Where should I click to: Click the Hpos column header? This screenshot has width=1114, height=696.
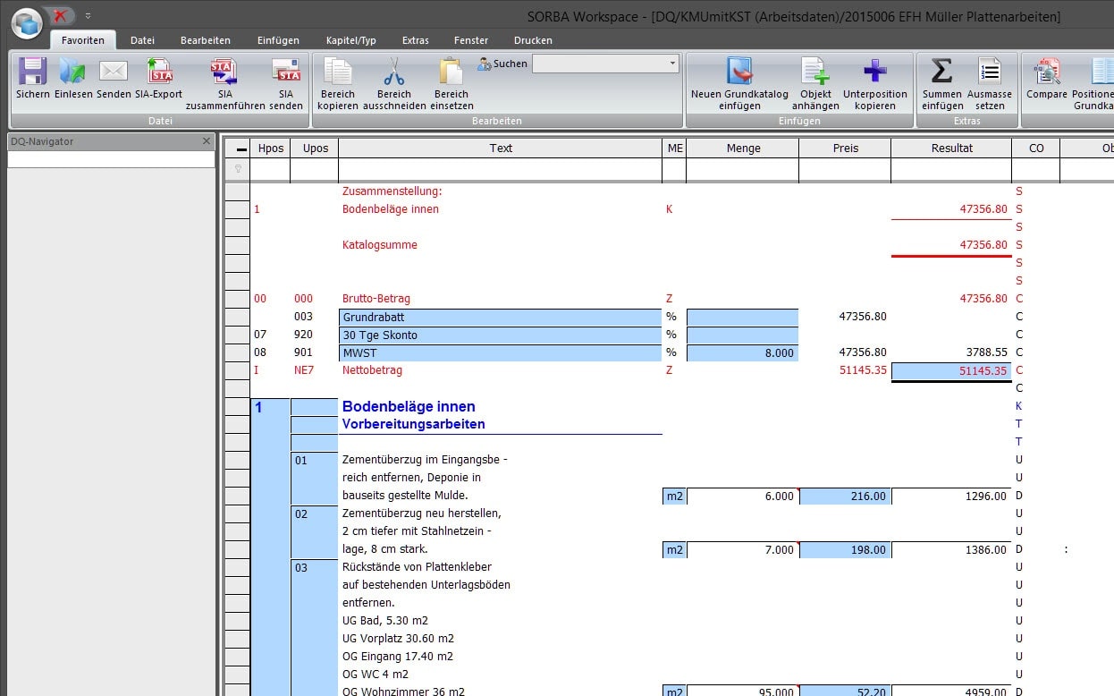[x=270, y=149]
